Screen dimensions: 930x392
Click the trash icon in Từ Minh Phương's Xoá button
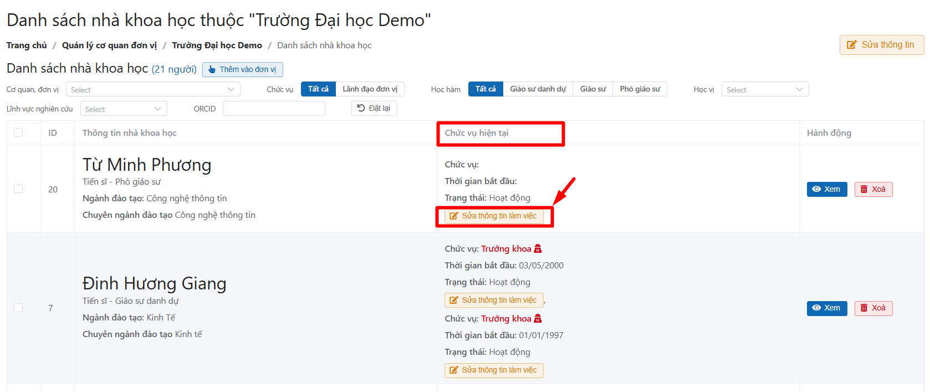[864, 189]
